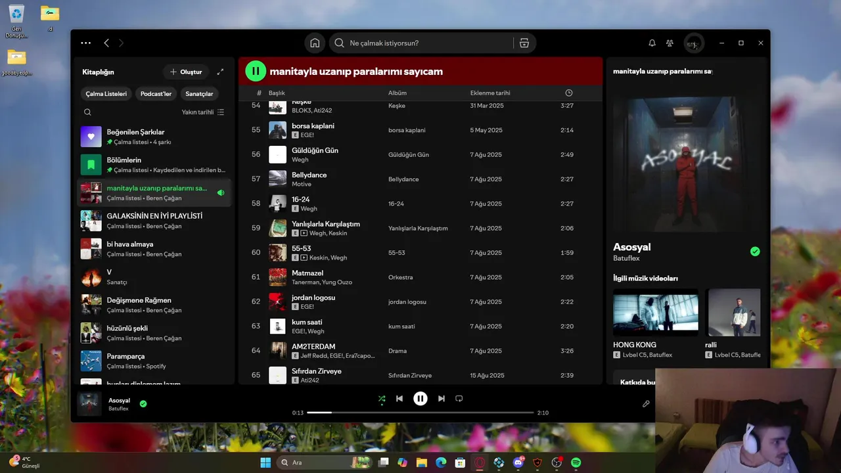Toggle repeat mode

[x=459, y=398]
